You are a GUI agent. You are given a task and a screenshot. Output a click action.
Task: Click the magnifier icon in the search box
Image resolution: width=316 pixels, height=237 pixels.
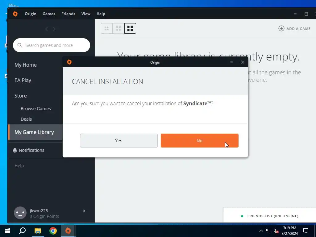click(x=20, y=45)
